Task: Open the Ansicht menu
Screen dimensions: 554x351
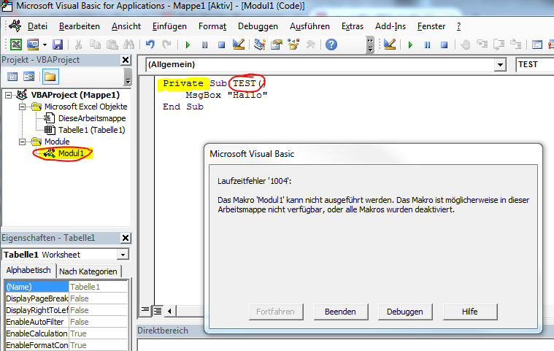Action: click(x=126, y=26)
